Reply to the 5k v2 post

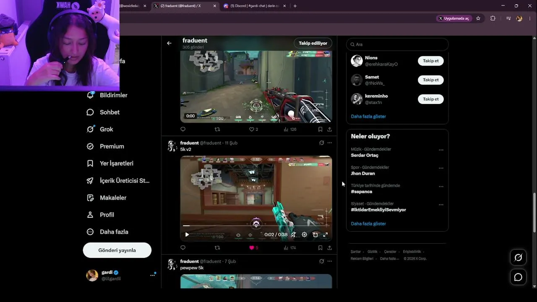(183, 248)
